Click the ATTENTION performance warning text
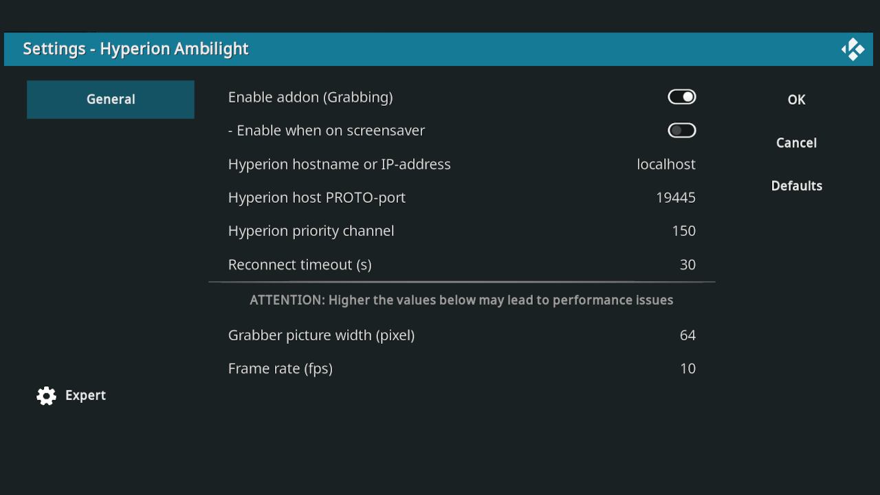This screenshot has width=880, height=495. point(461,300)
